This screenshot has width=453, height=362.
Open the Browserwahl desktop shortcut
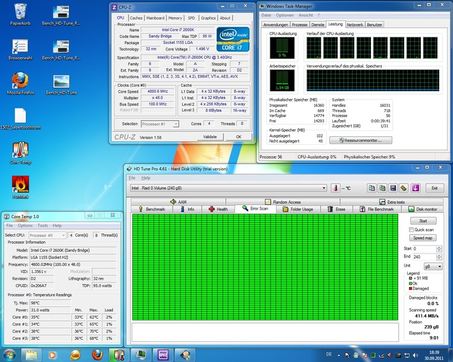click(20, 49)
